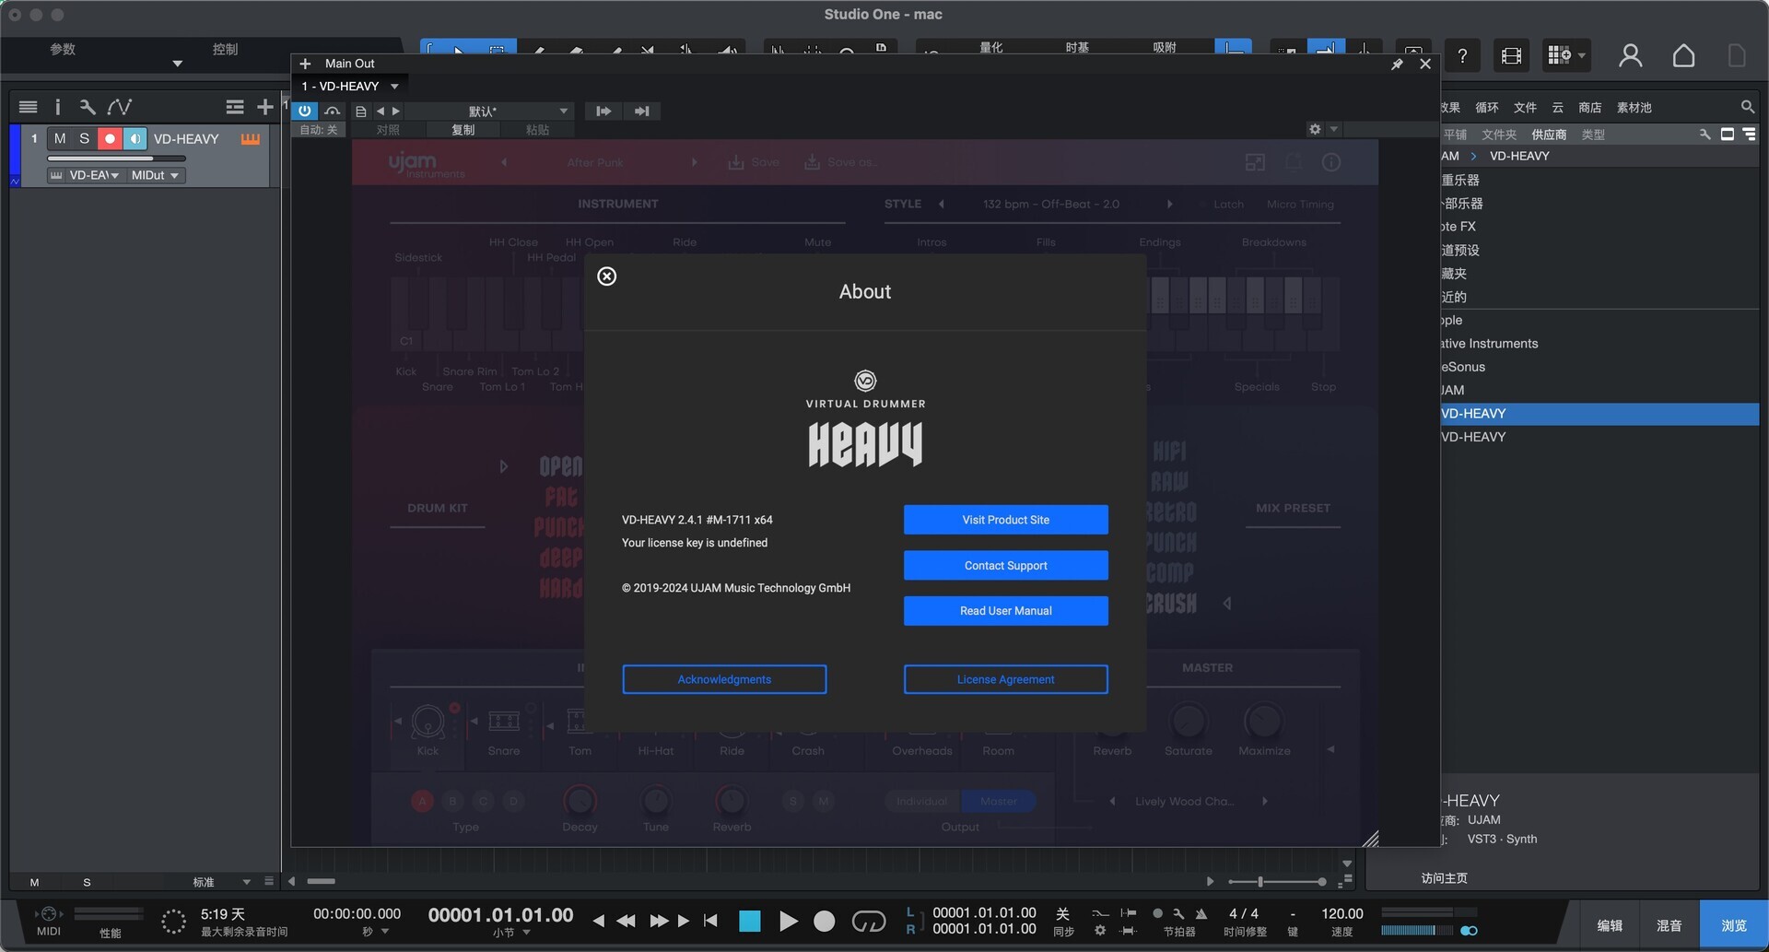Open track list hamburger icon

[29, 107]
